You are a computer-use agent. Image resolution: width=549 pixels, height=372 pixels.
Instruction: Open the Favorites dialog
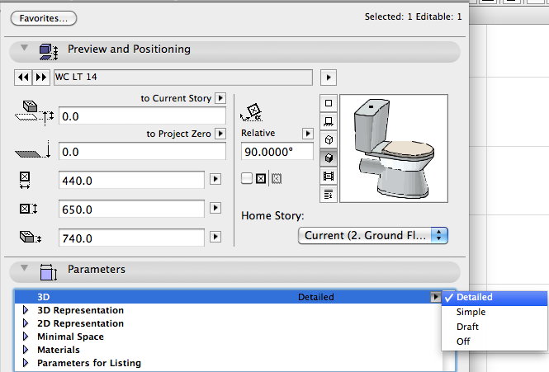tap(44, 18)
